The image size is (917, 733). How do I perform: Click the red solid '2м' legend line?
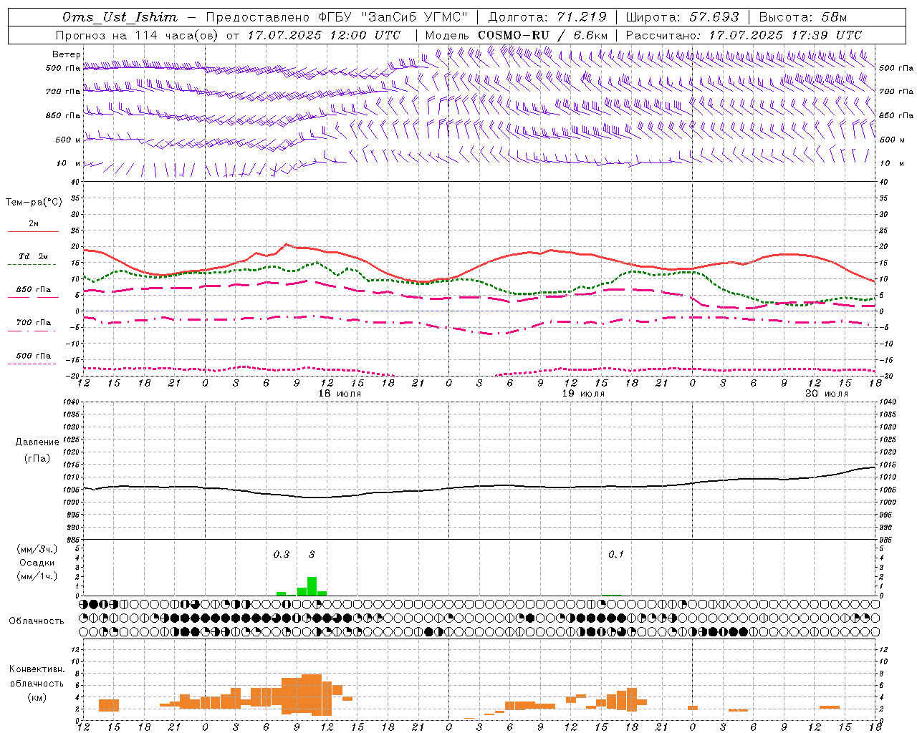pos(33,232)
